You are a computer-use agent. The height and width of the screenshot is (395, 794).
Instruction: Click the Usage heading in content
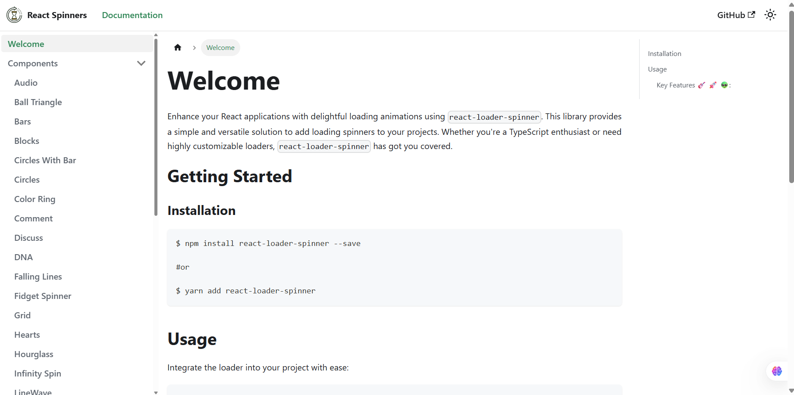pyautogui.click(x=192, y=339)
